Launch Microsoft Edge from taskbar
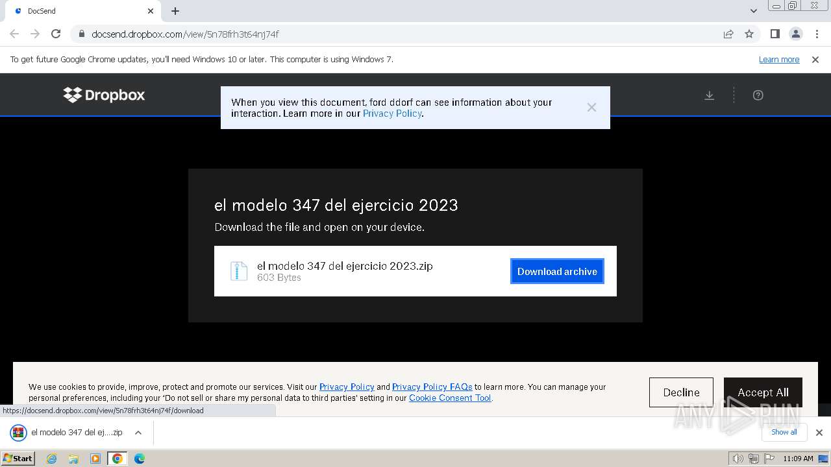The width and height of the screenshot is (831, 467). pyautogui.click(x=140, y=459)
